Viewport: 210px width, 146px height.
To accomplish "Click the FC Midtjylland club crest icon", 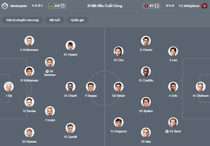I will pos(204,6).
